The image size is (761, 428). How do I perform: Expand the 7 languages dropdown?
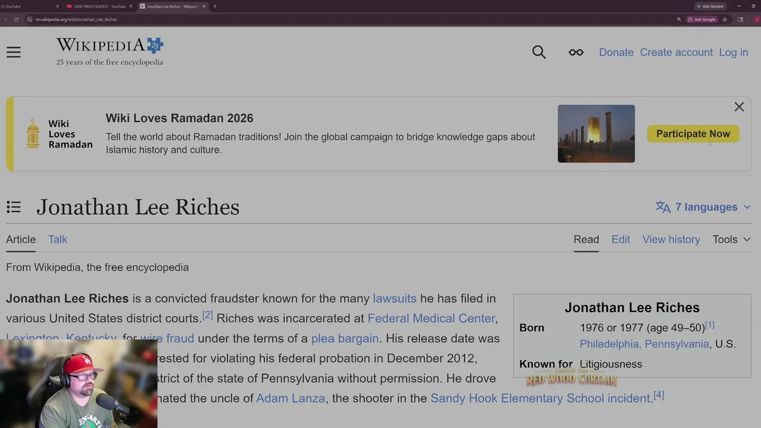(703, 207)
